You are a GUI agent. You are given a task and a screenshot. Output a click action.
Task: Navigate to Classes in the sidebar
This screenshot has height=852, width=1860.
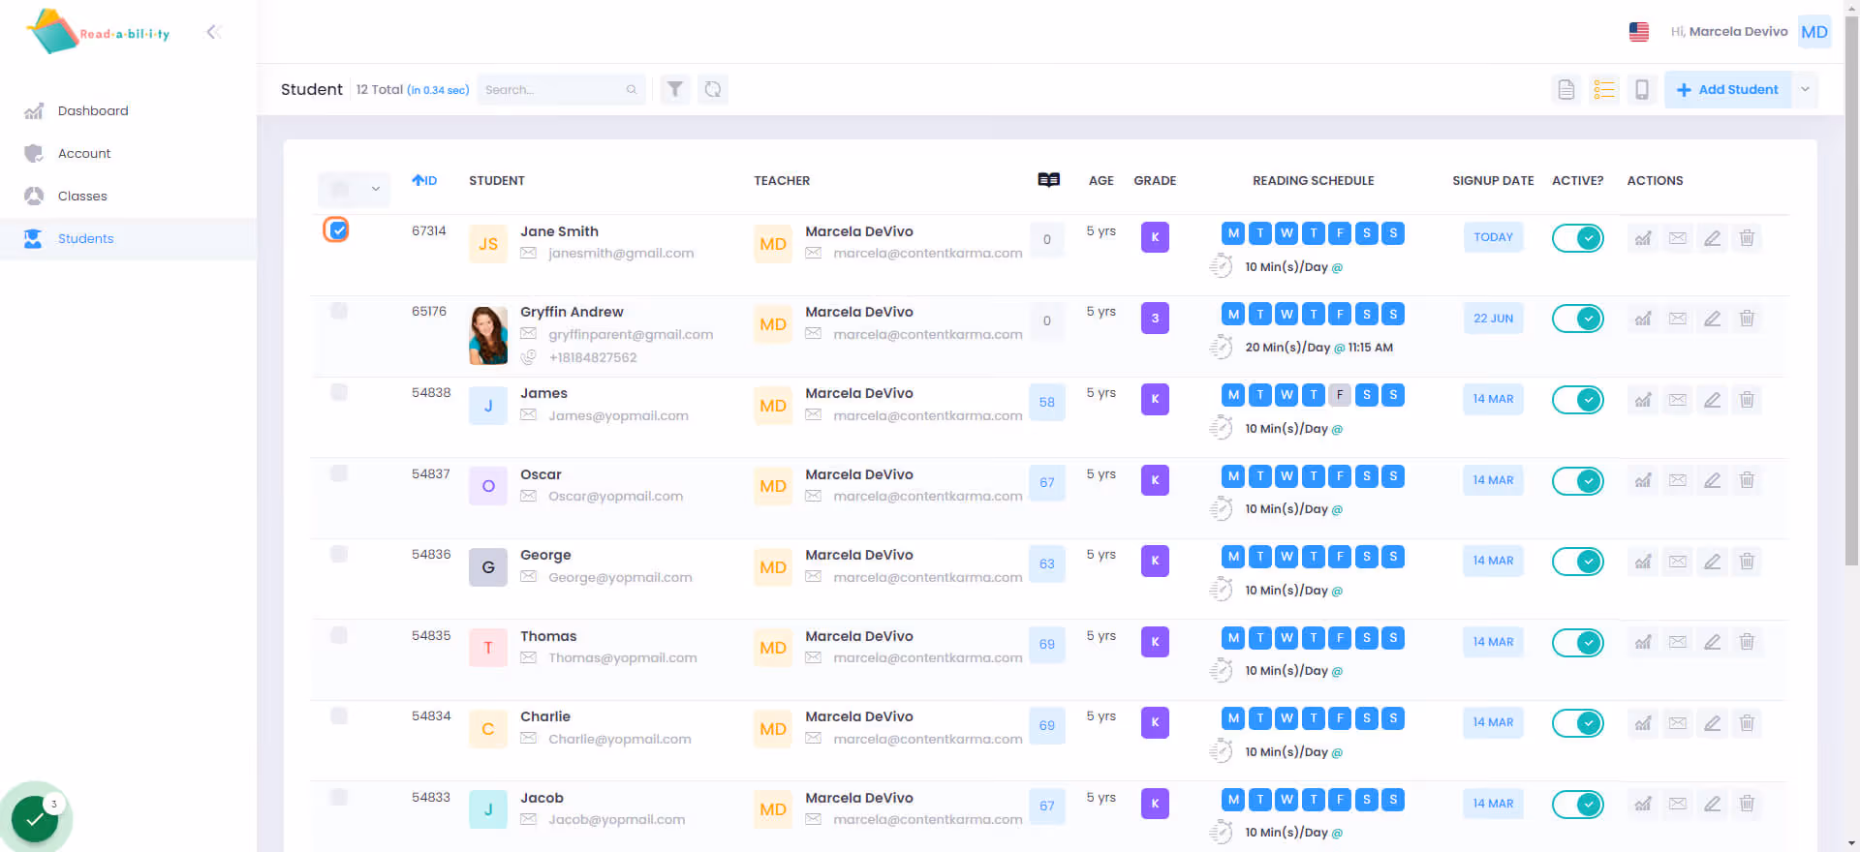[x=82, y=196]
